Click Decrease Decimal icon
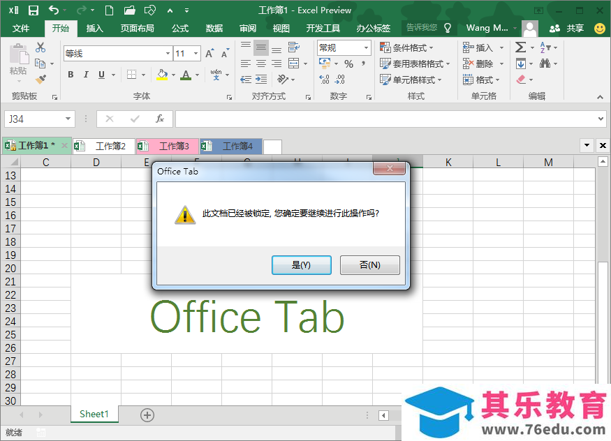Screen dimensions: 611x441 click(x=340, y=80)
